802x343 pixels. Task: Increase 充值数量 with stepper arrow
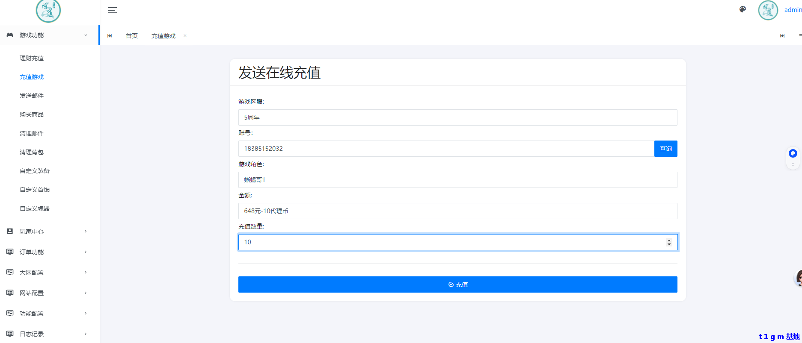[x=669, y=240]
